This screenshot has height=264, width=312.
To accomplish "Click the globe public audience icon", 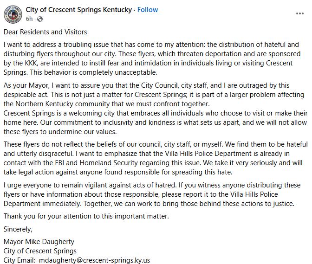I will [x=39, y=19].
